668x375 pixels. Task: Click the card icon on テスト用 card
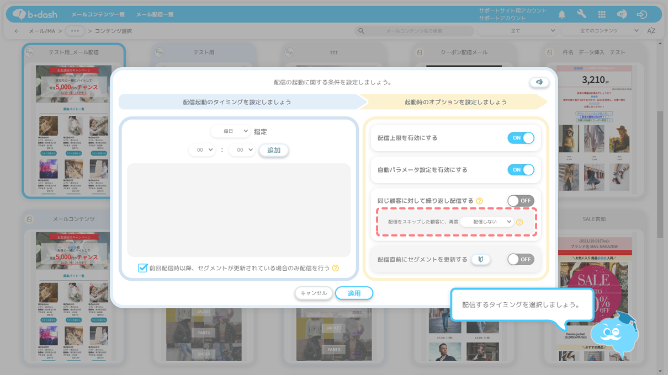click(x=159, y=52)
